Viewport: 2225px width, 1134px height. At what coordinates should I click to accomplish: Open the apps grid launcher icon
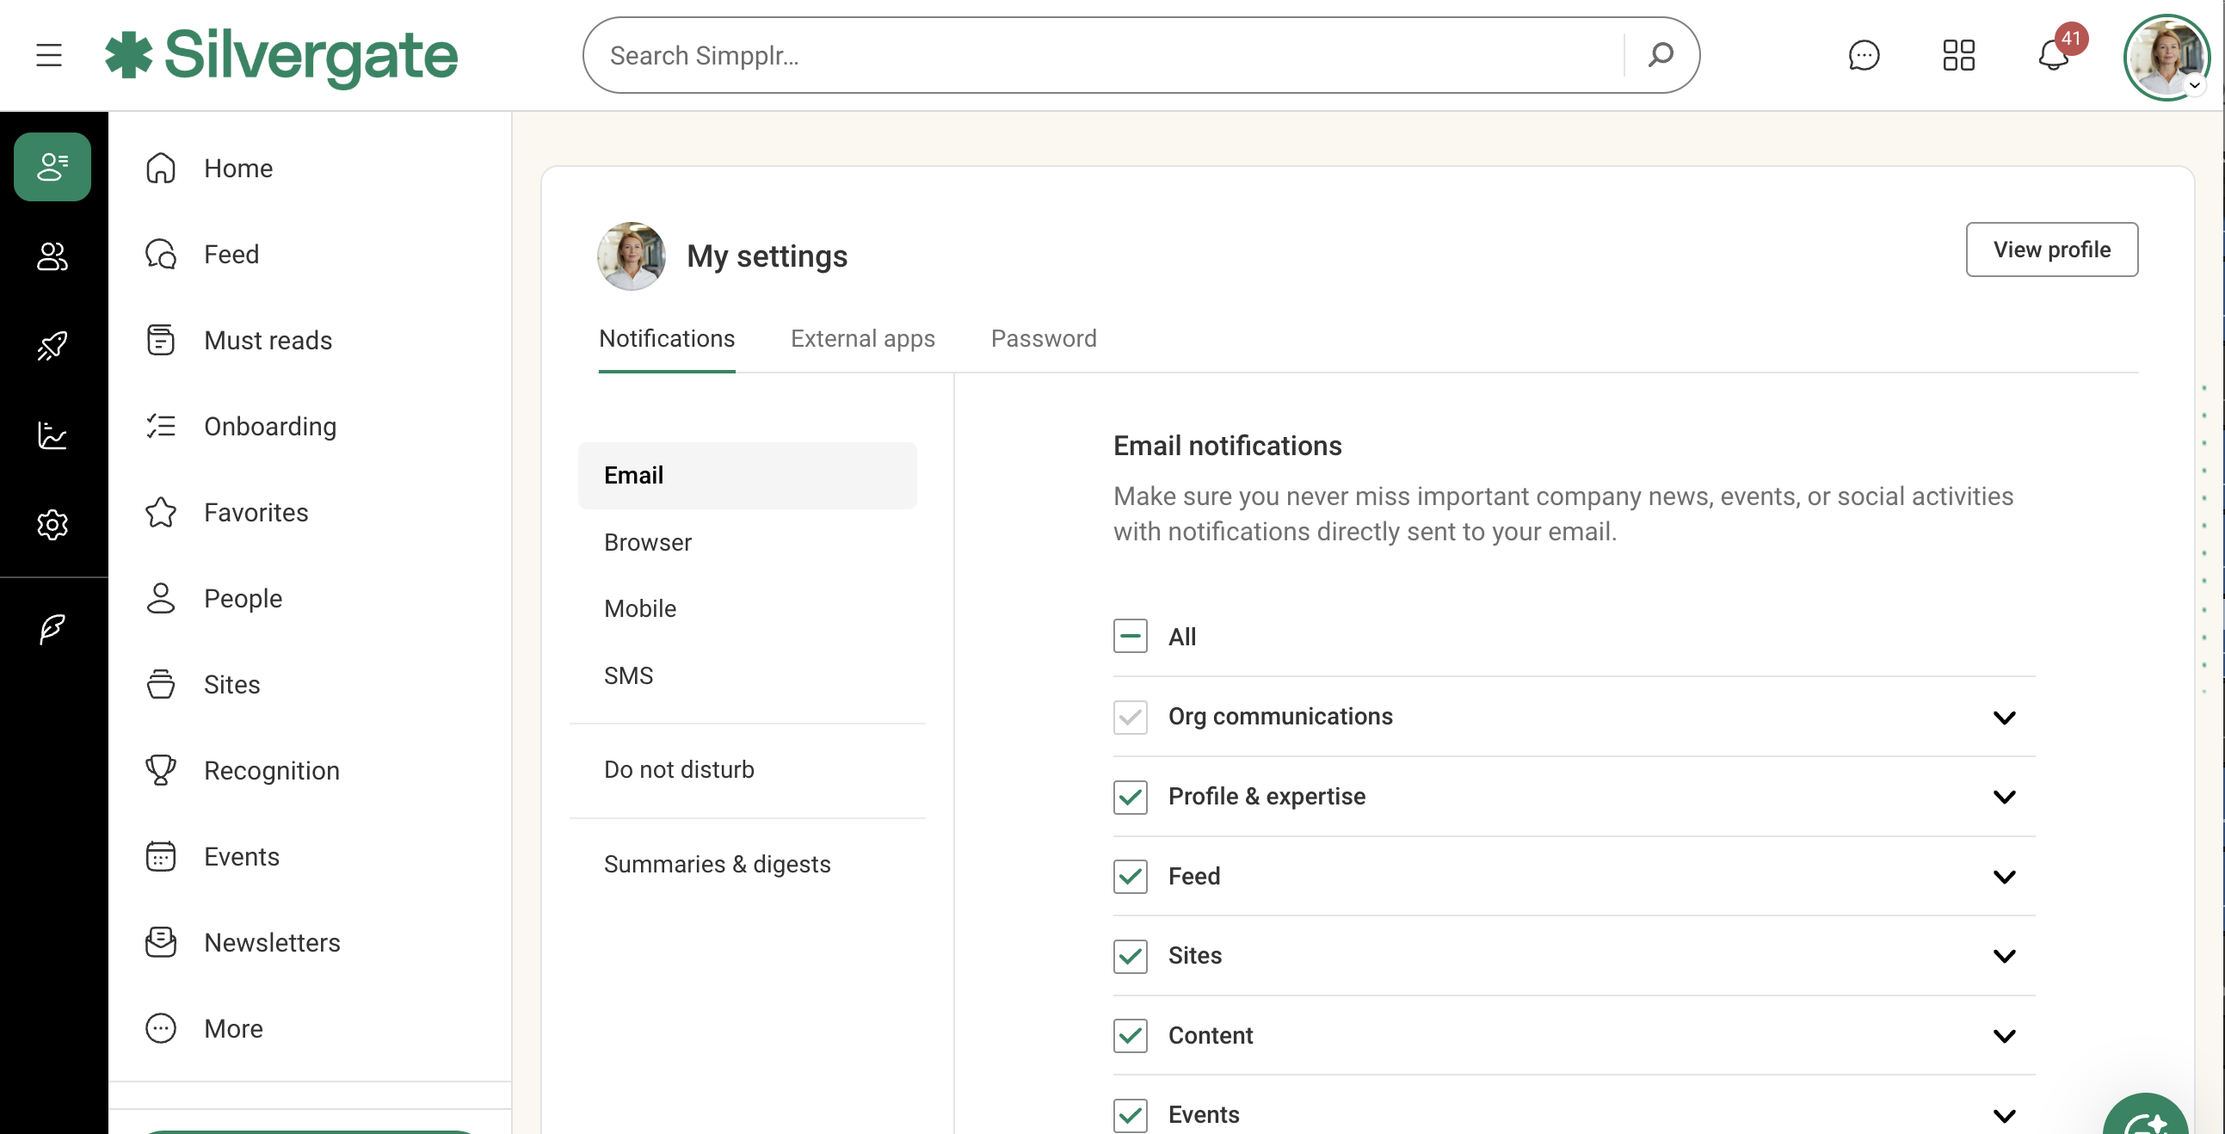1958,56
